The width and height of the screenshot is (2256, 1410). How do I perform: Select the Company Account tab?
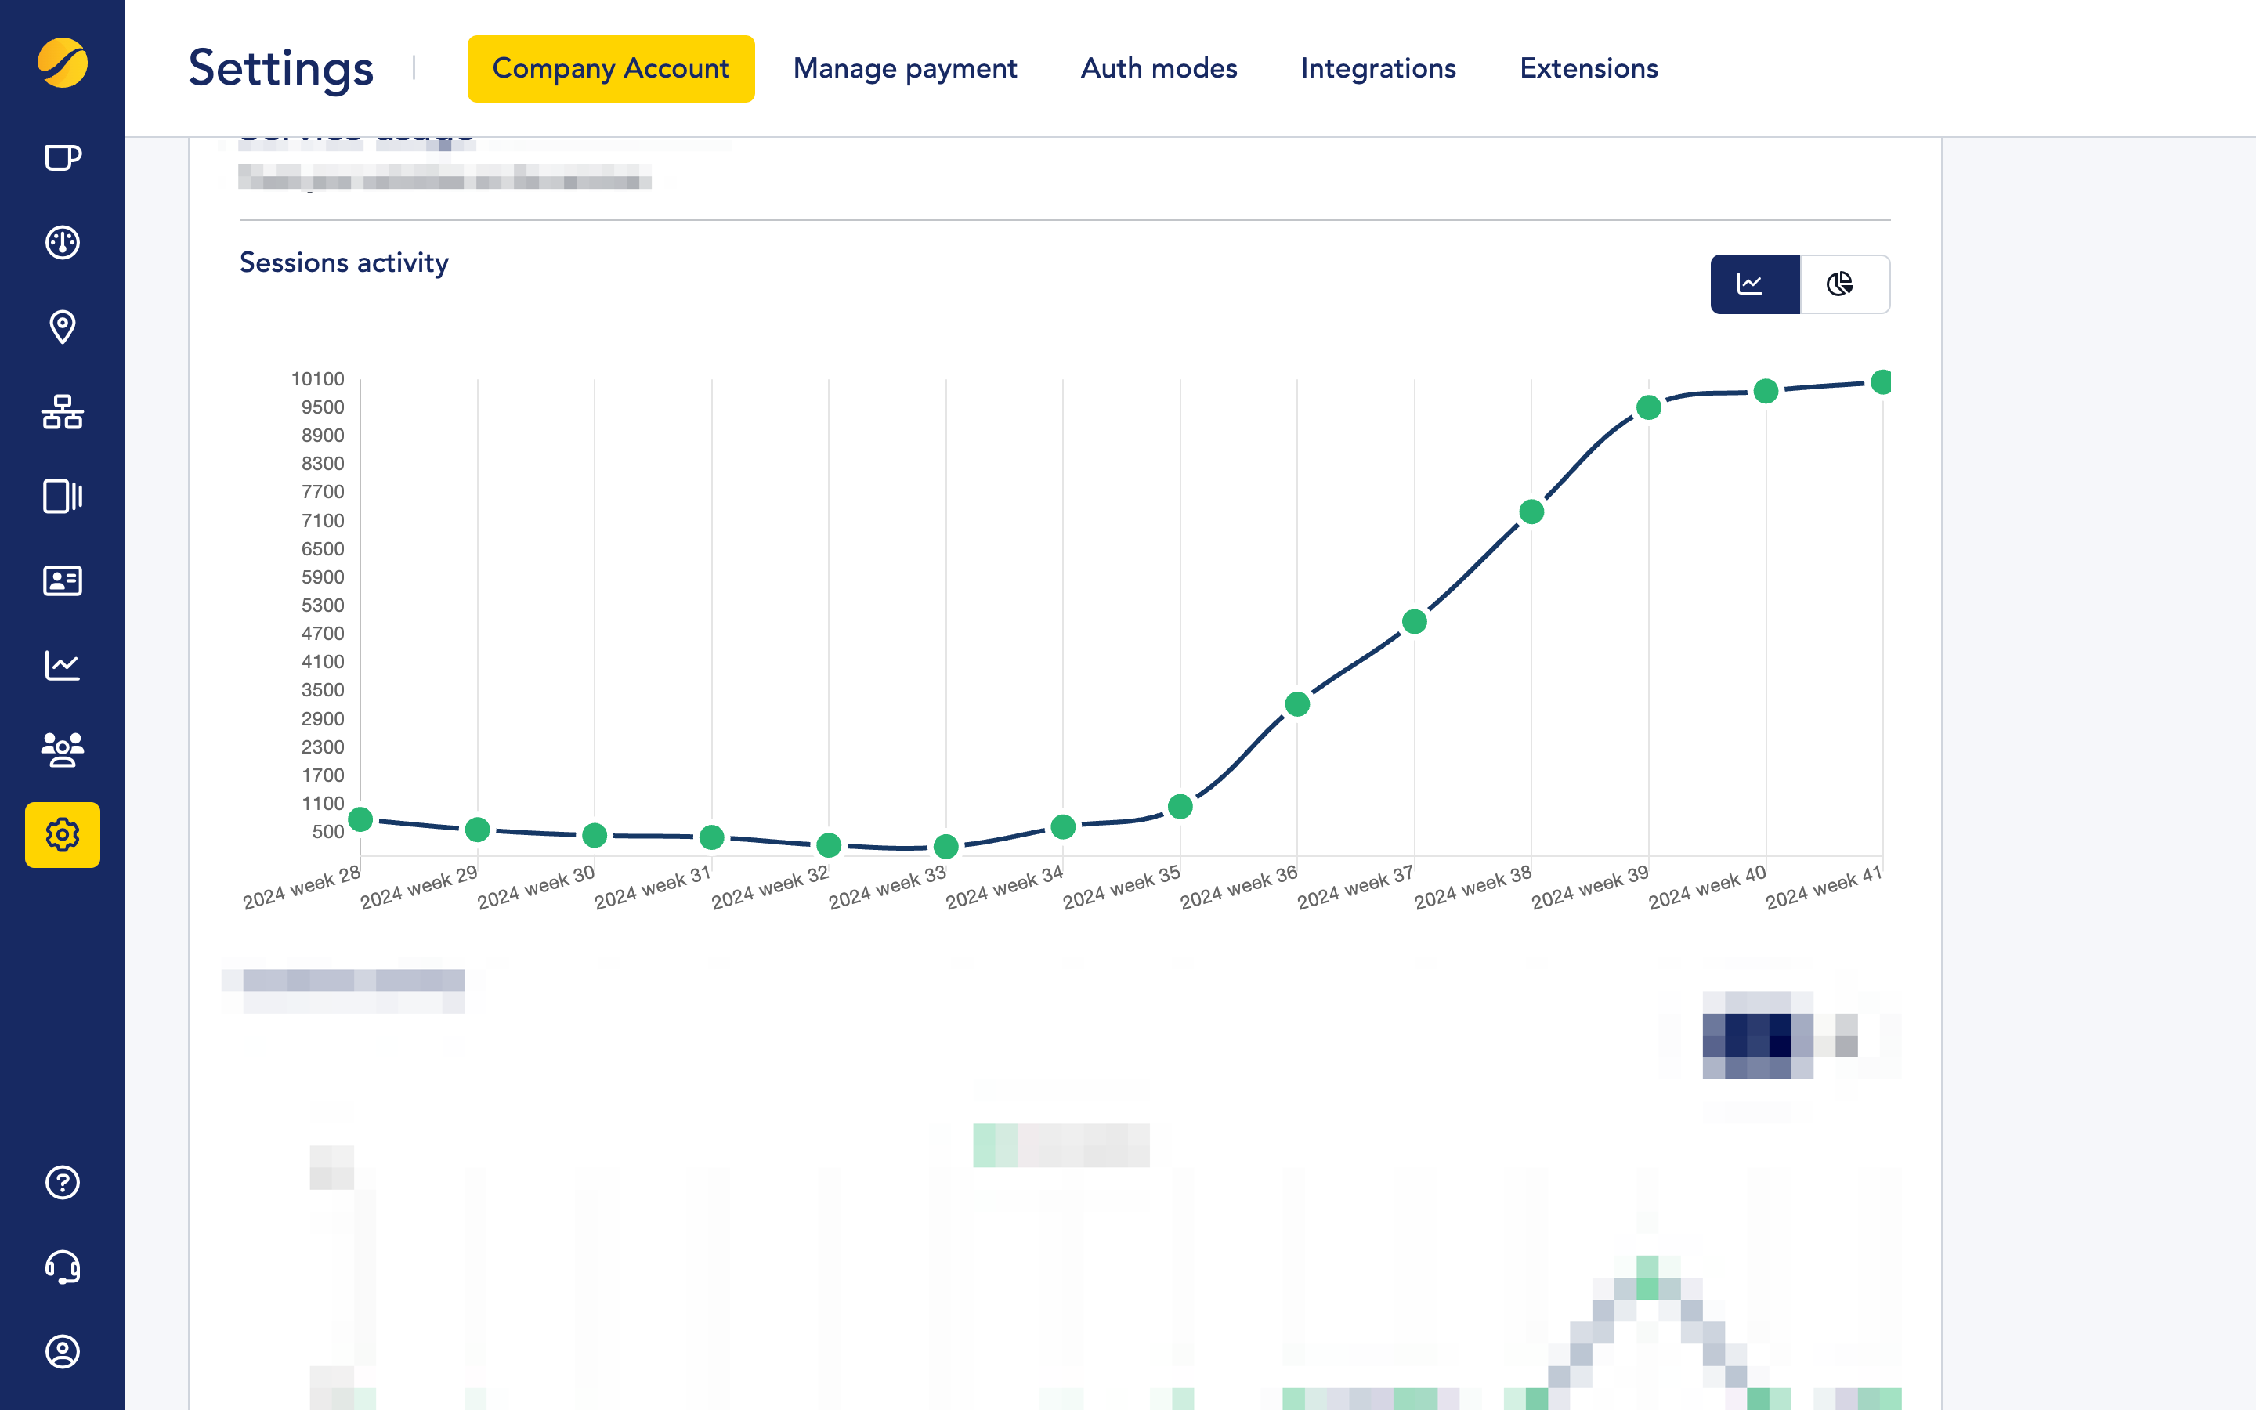pos(611,69)
